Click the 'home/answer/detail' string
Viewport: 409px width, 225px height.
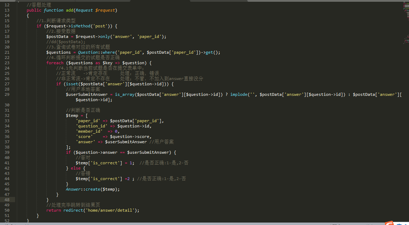[111, 210]
